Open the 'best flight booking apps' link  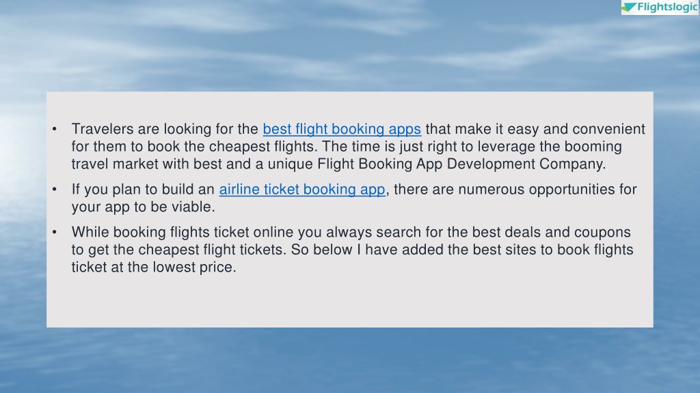tap(342, 129)
